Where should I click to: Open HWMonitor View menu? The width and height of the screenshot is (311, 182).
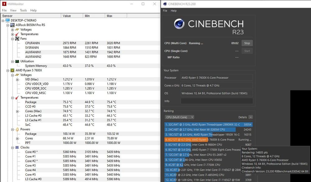pos(13,10)
